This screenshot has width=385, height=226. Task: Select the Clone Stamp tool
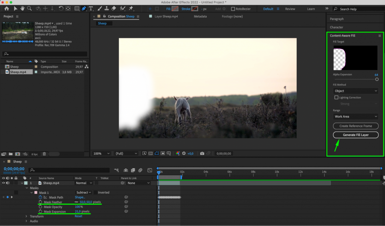coord(107,8)
